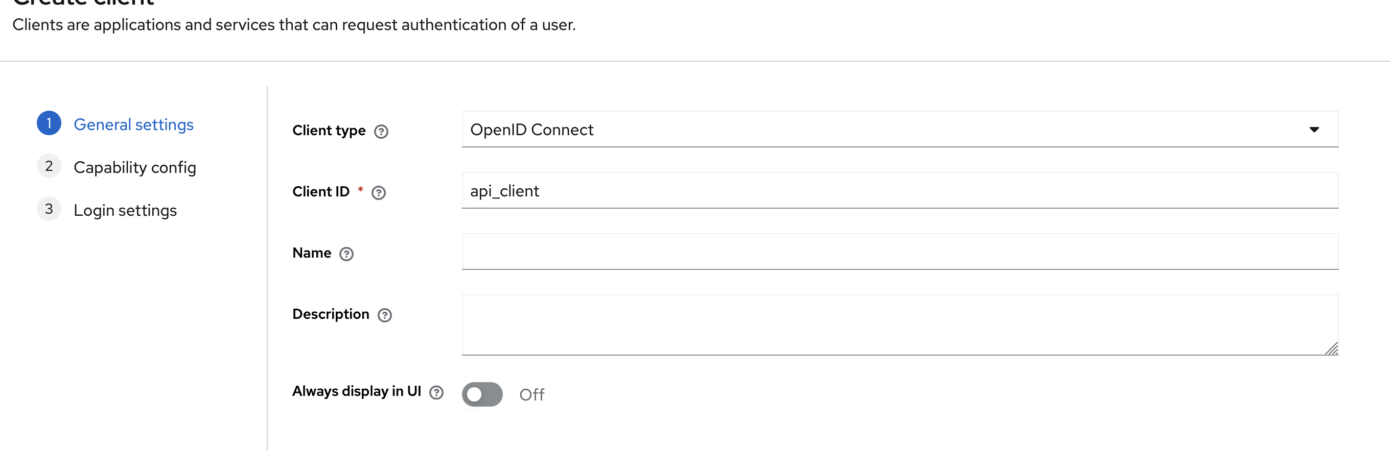Viewport: 1390px width, 451px height.
Task: Focus the empty Name input field
Action: [x=900, y=252]
